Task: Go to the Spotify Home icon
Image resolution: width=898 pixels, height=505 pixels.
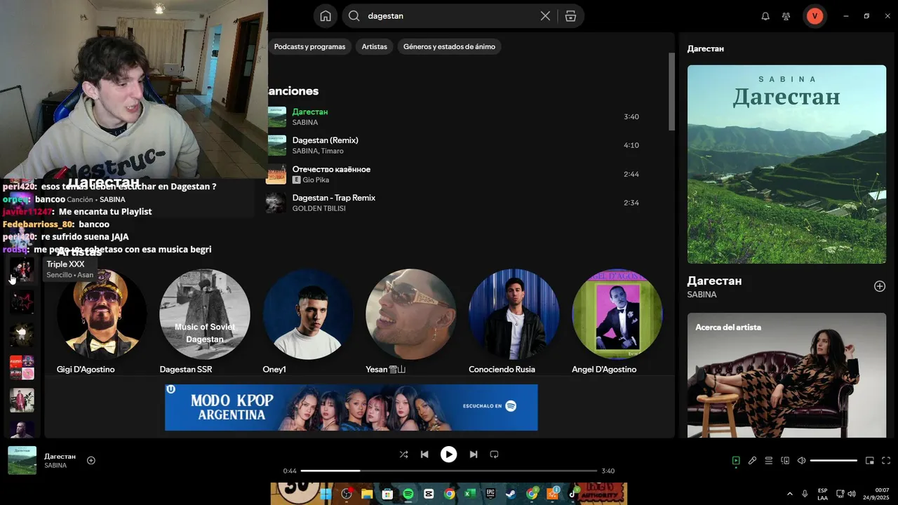Action: [325, 16]
